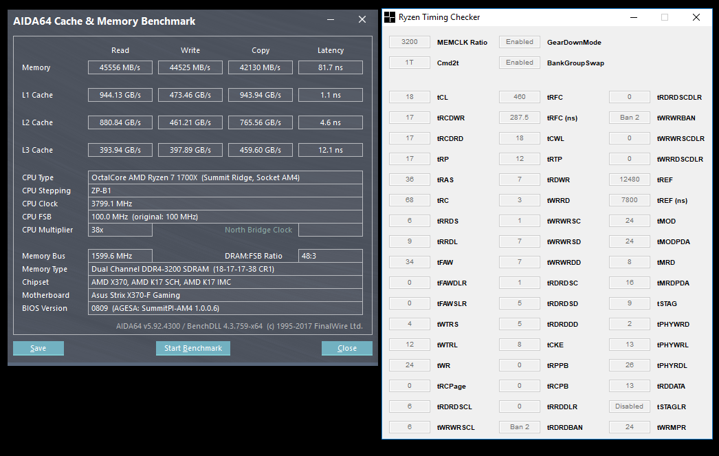Screen dimensions: 719x456
Task: Click the tWR value 24
Action: point(410,365)
